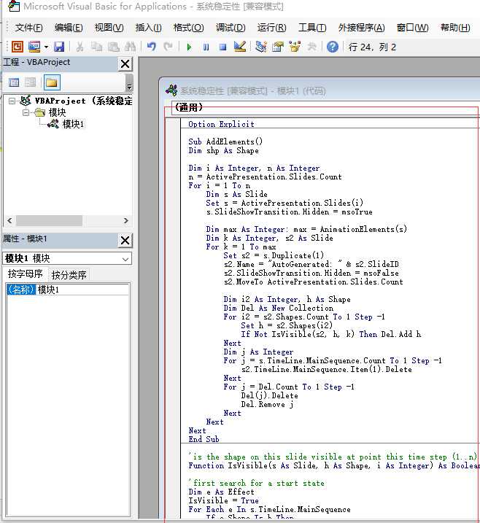
Task: Click the Cut scissors icon
Action: click(80, 47)
